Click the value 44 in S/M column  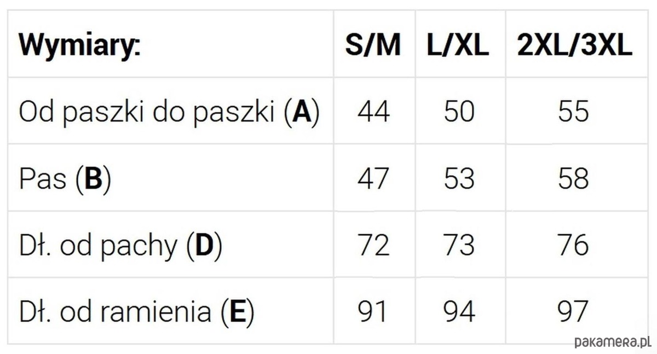(373, 112)
